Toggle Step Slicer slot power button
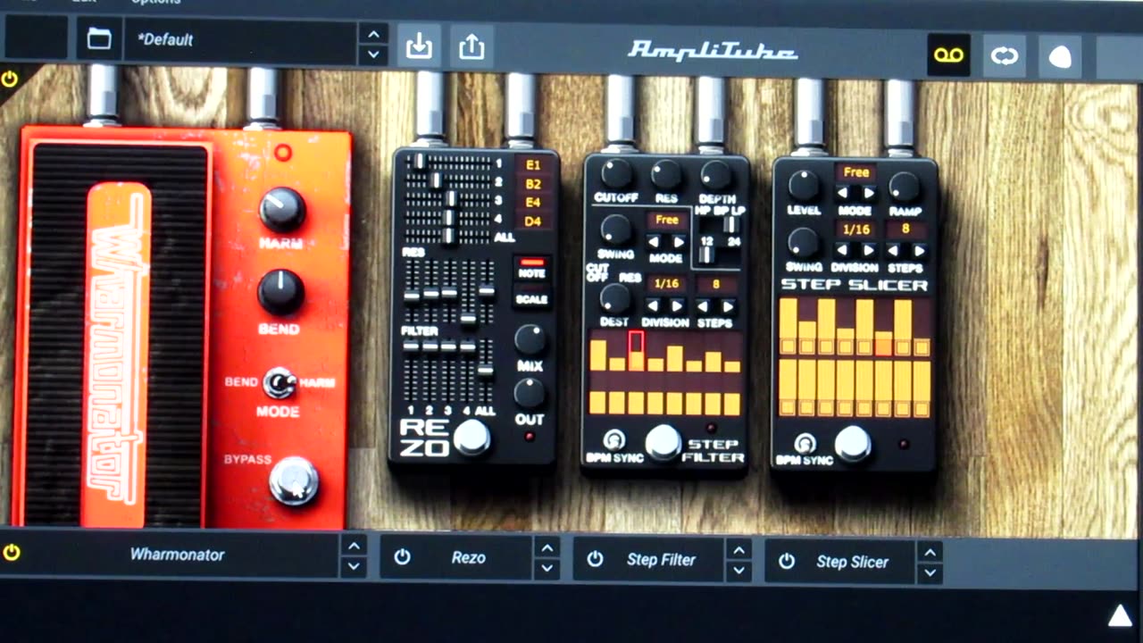 (786, 561)
